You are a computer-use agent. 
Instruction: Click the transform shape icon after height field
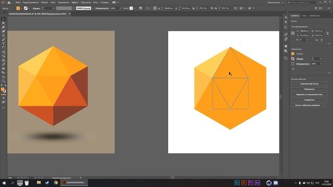coord(235,8)
